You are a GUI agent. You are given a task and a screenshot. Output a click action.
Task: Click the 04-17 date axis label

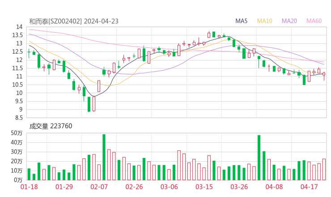click(309, 187)
